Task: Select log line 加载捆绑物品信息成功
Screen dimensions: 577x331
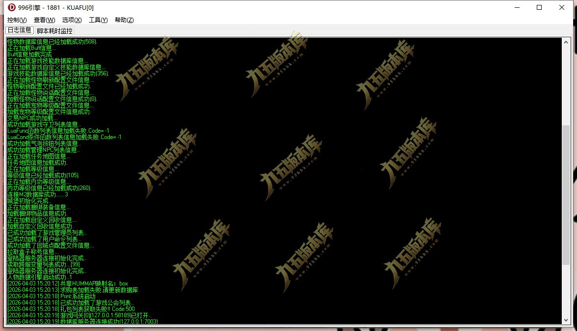Action: pyautogui.click(x=37, y=213)
